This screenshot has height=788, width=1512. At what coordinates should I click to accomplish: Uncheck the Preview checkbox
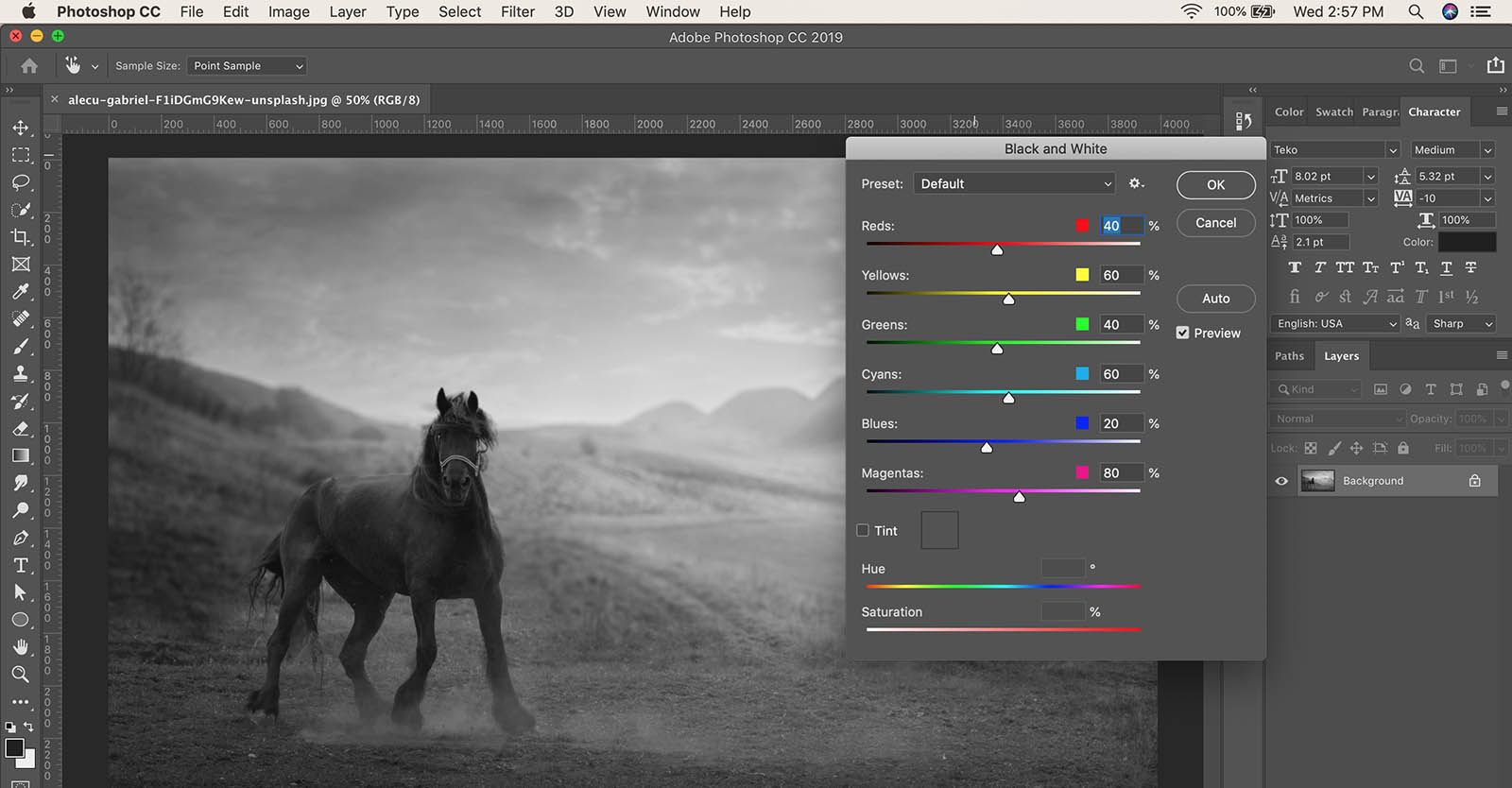pos(1182,334)
